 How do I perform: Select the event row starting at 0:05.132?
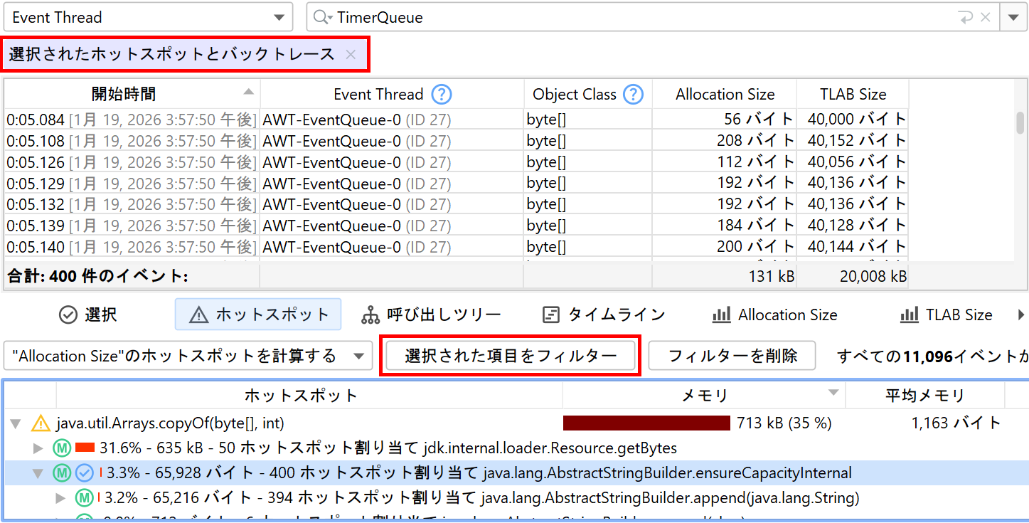click(457, 204)
